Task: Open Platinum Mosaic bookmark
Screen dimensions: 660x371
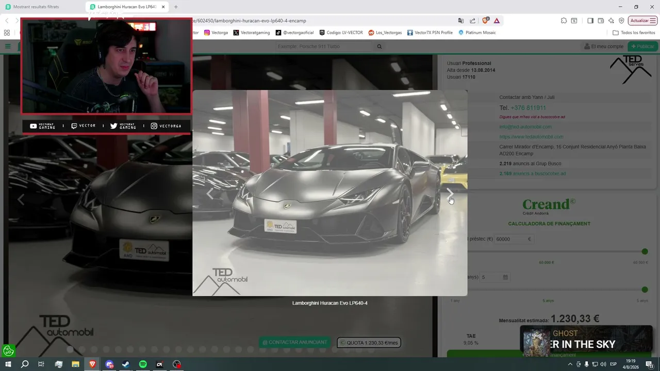Action: click(x=477, y=32)
